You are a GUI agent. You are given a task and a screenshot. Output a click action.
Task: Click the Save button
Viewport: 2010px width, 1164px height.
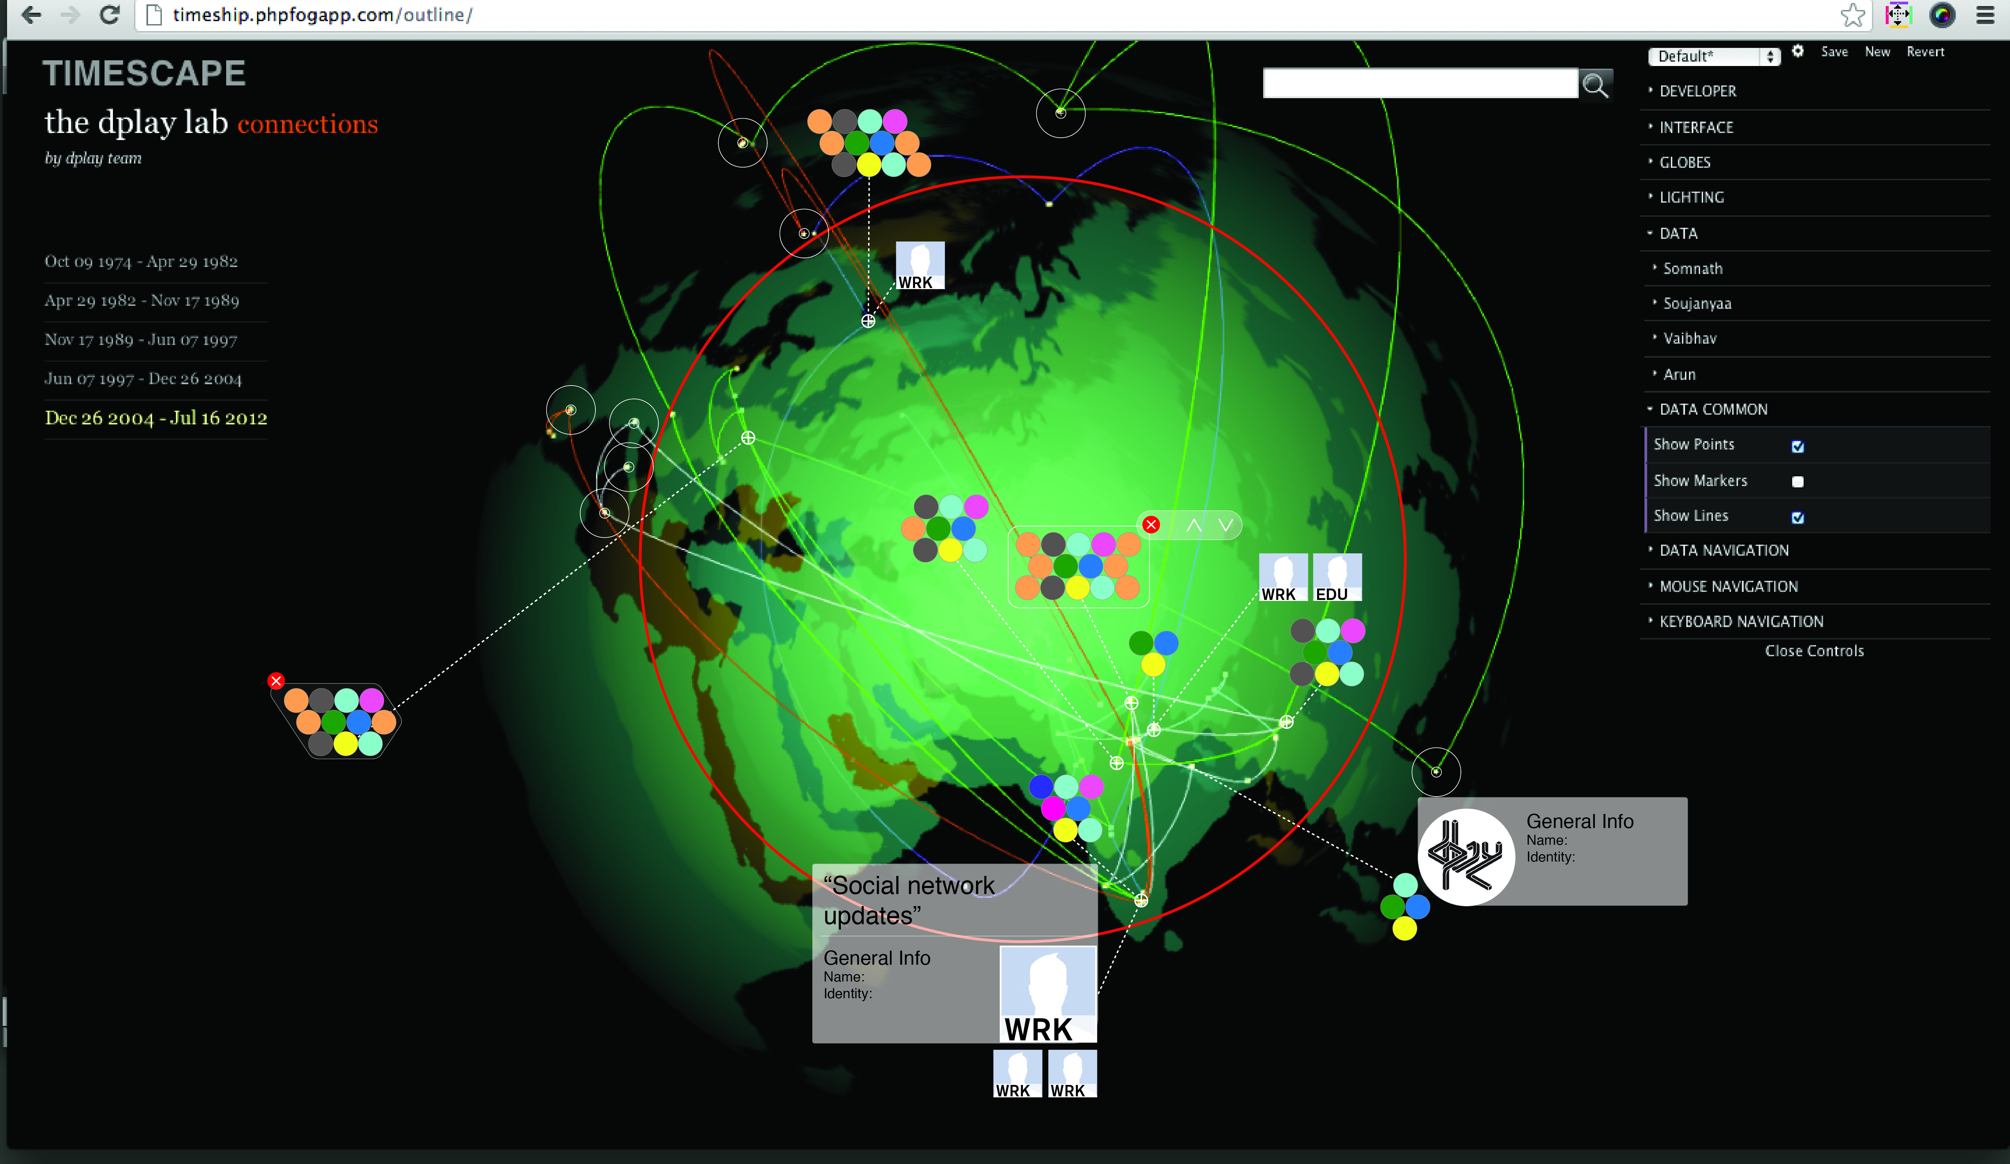click(x=1834, y=52)
